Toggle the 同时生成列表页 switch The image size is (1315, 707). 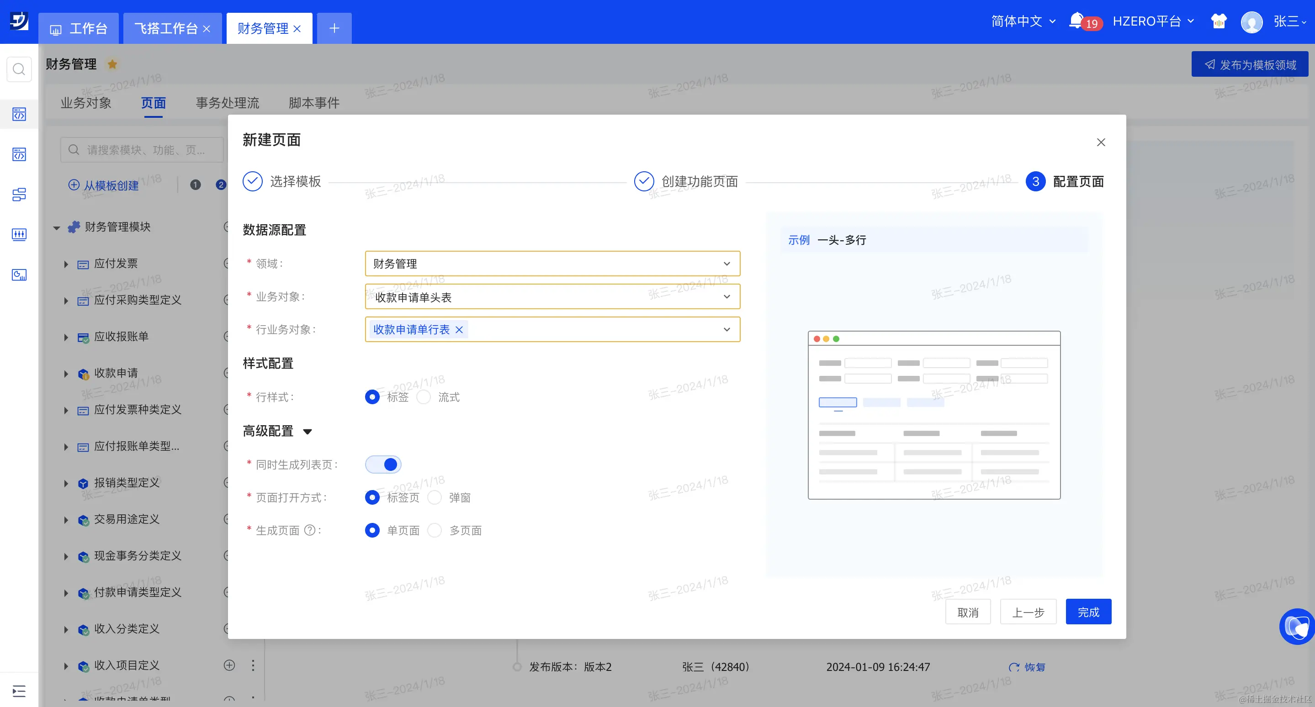tap(383, 464)
